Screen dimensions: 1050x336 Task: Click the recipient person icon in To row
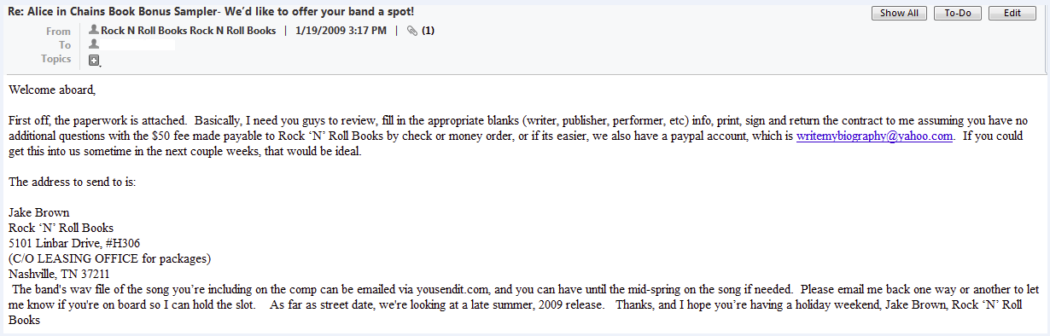click(94, 44)
